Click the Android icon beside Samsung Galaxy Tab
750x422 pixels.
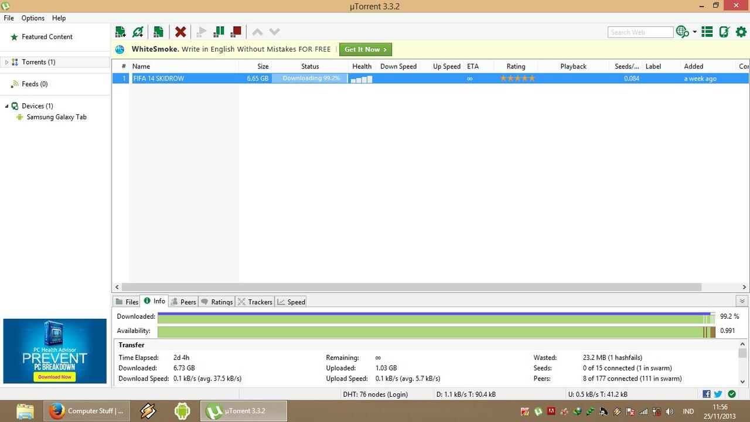click(20, 117)
